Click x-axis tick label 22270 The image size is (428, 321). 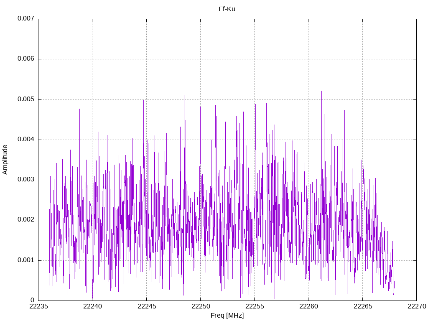[x=417, y=306]
